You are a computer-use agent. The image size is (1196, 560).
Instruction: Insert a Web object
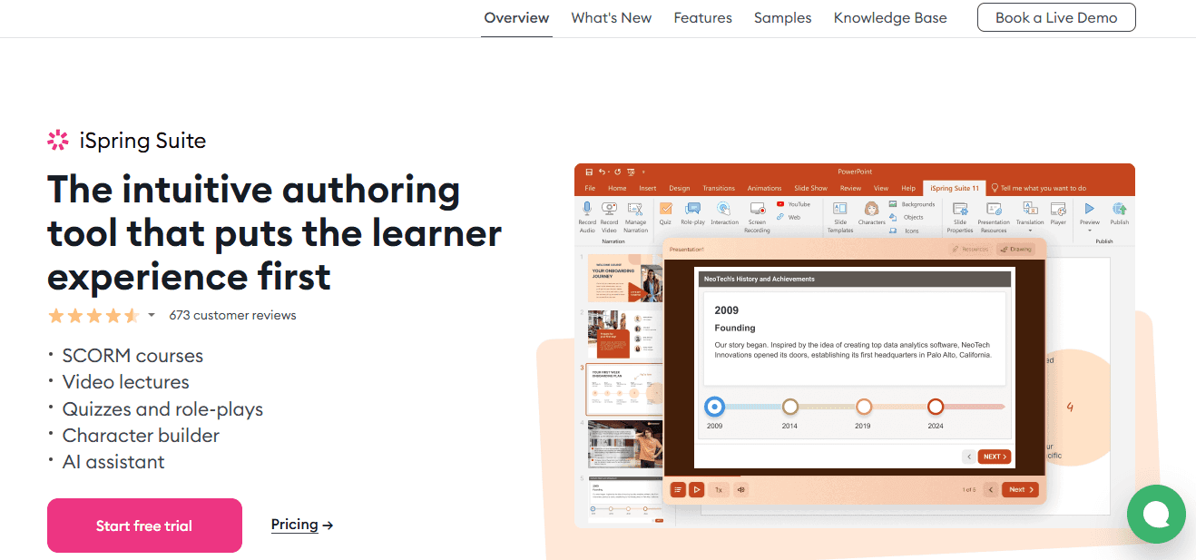pyautogui.click(x=789, y=217)
